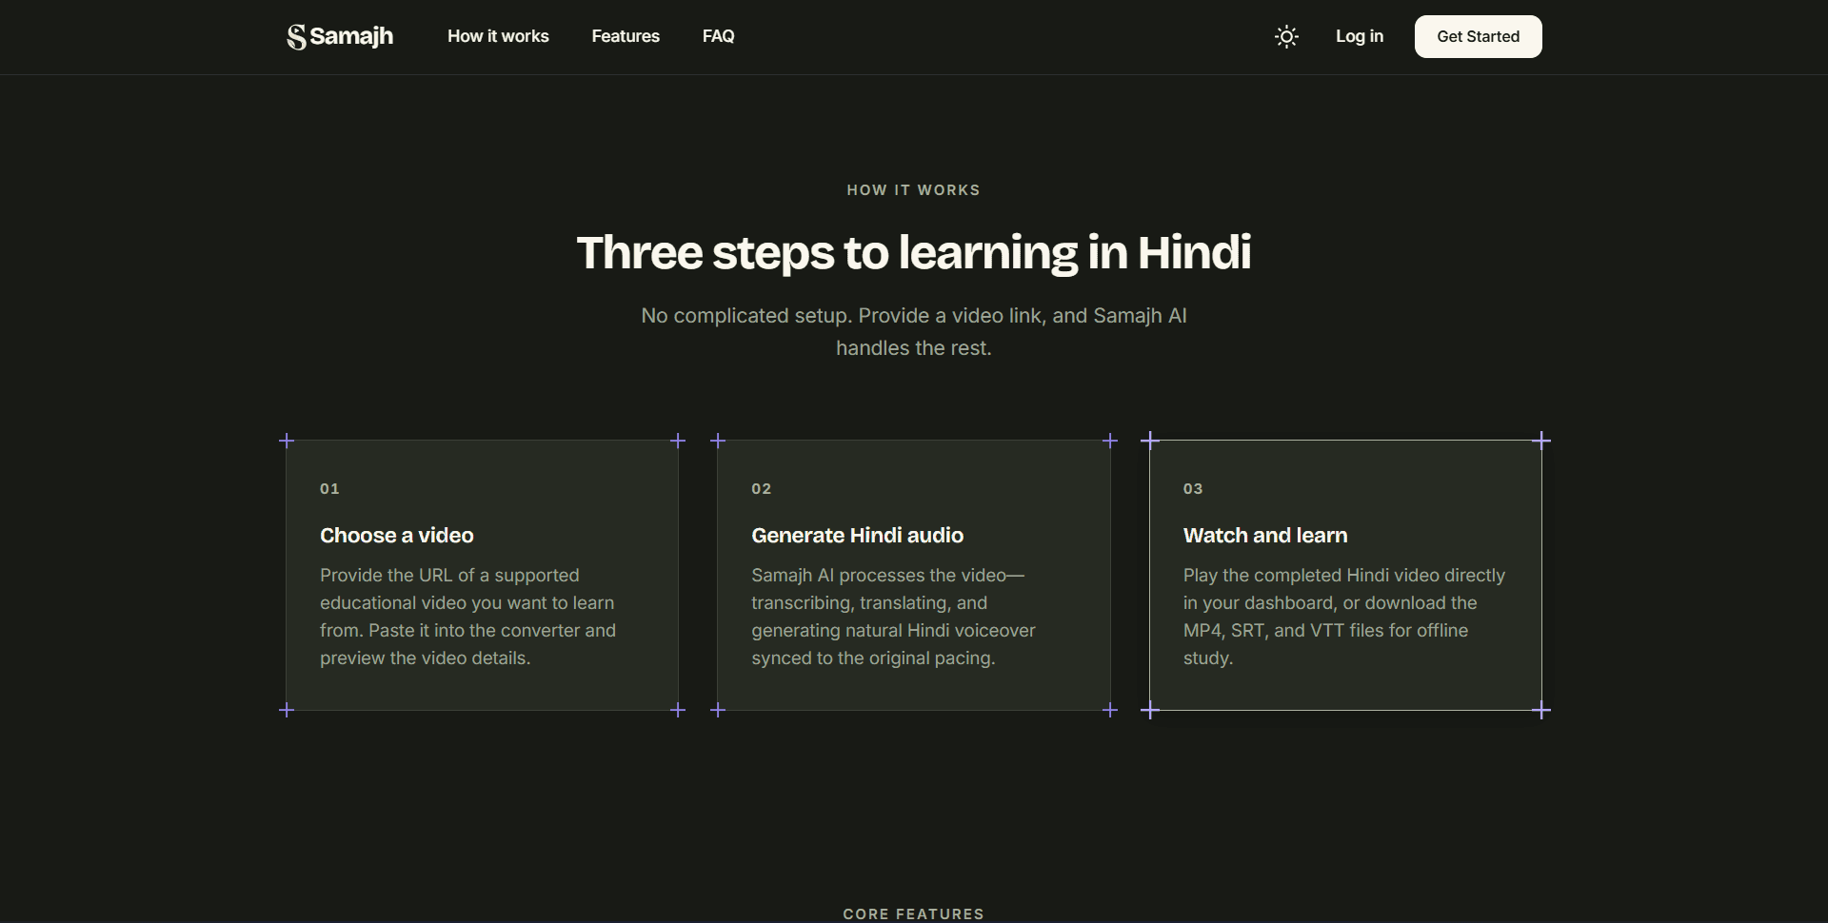Click the step number 02 label

[x=761, y=488]
